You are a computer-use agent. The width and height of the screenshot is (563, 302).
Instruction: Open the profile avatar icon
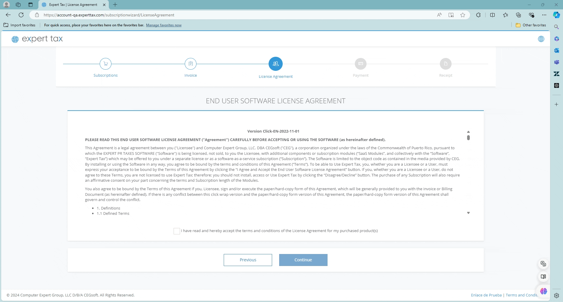tap(6, 5)
